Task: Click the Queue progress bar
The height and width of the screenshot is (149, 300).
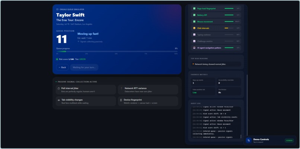Action: 117,52
